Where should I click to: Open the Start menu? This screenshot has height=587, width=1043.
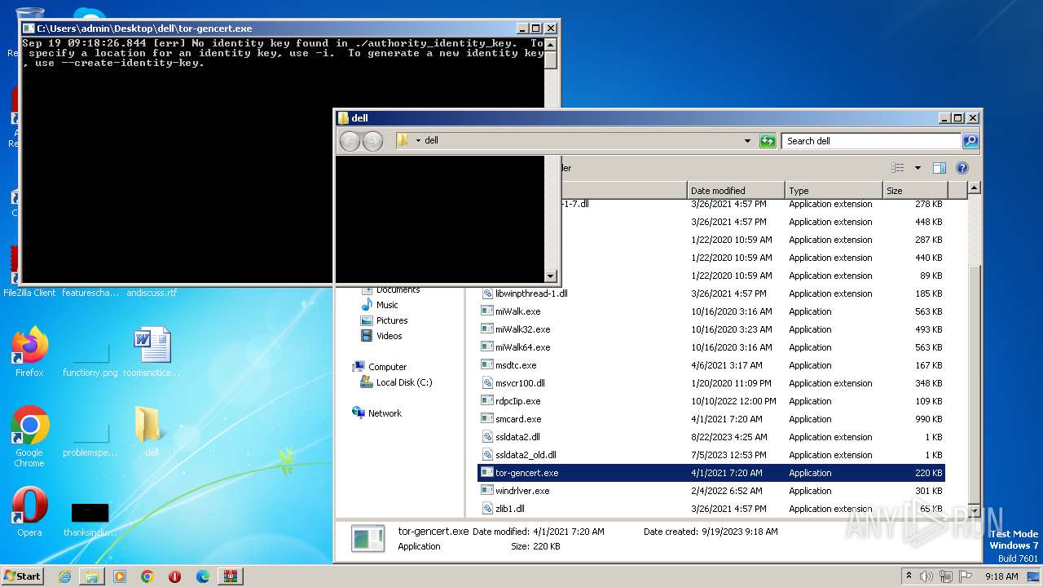tap(23, 576)
